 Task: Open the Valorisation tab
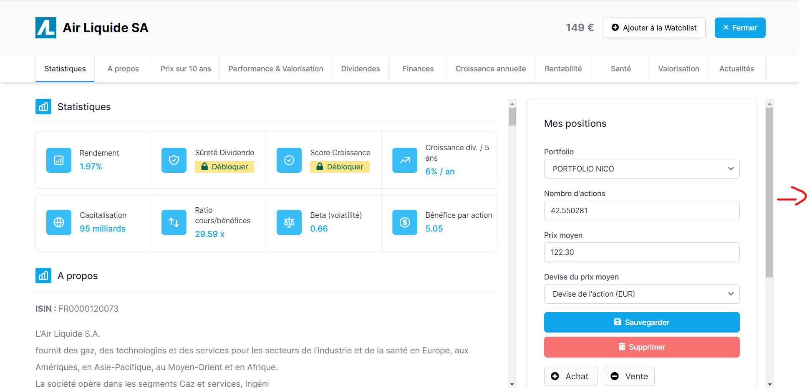679,69
